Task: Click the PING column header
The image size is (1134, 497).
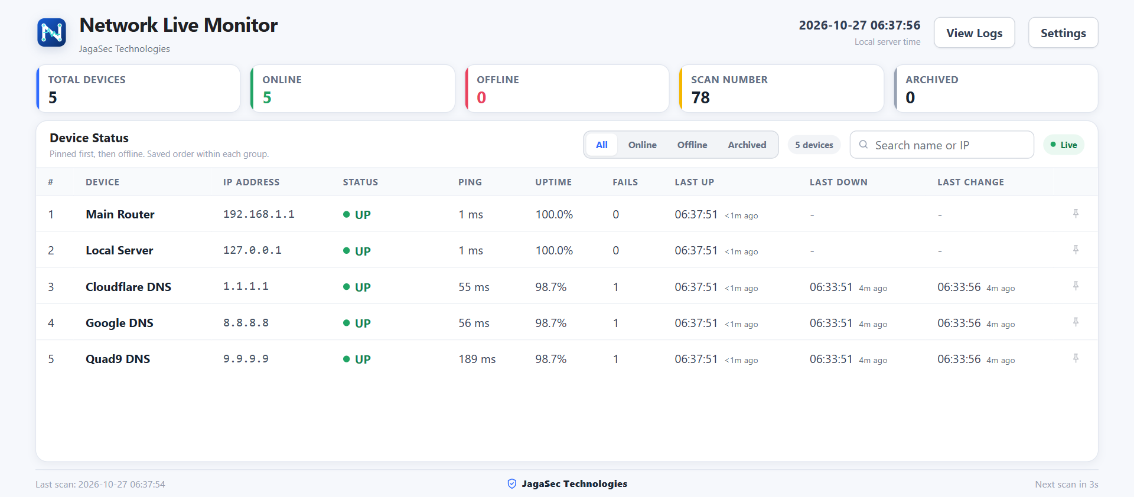Action: tap(470, 182)
